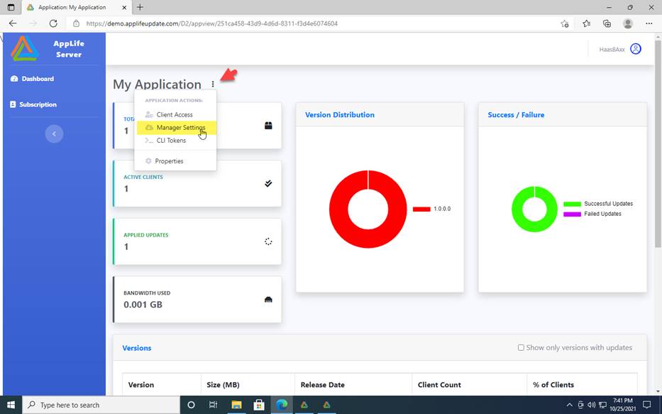
Task: Show hidden system tray icons
Action: coord(570,405)
